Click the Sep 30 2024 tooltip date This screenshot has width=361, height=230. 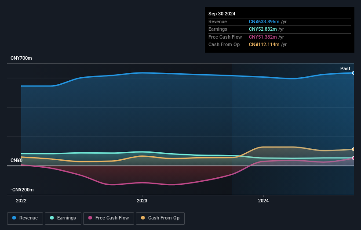point(222,14)
